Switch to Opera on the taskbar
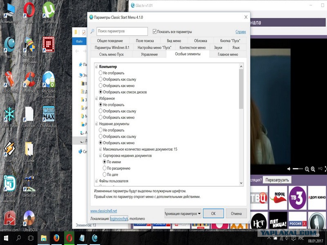327x245 pixels. coord(69,238)
